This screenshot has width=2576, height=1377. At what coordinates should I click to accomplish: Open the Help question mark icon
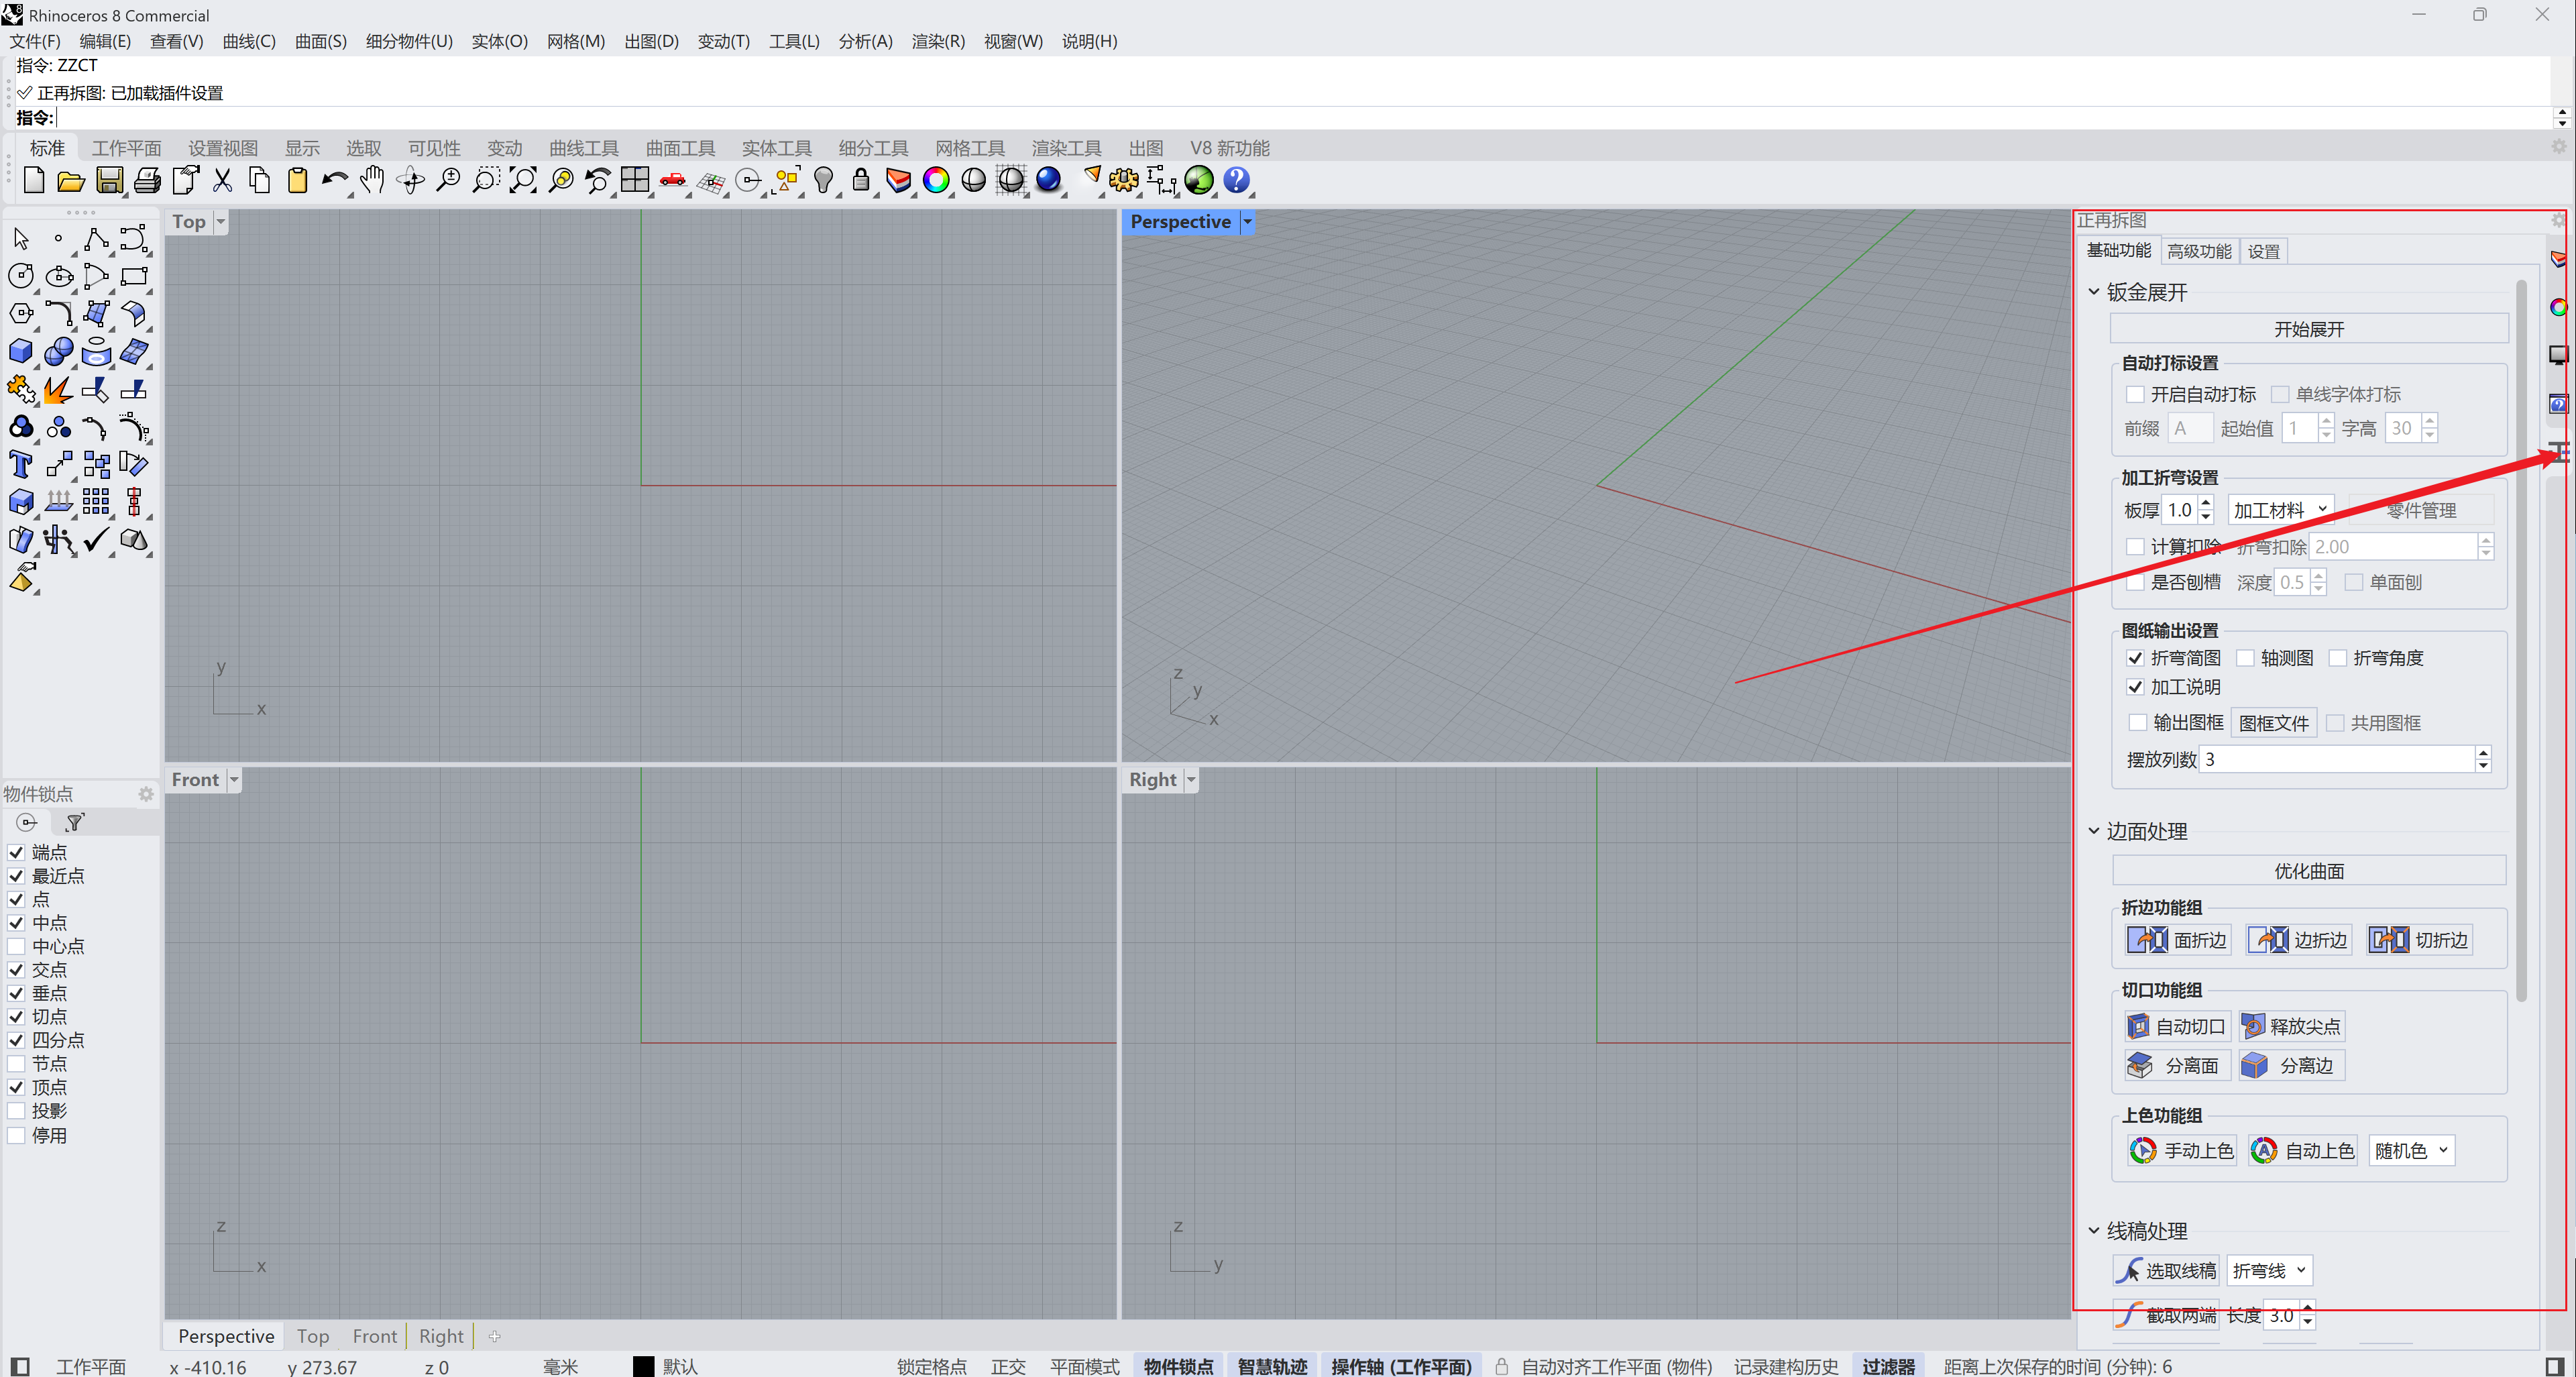click(x=1237, y=181)
